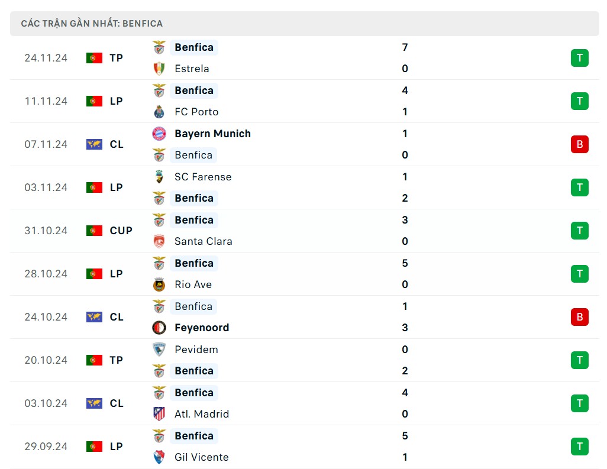Click the Portugal flag beside 24.11.24
The height and width of the screenshot is (469, 607).
[94, 58]
